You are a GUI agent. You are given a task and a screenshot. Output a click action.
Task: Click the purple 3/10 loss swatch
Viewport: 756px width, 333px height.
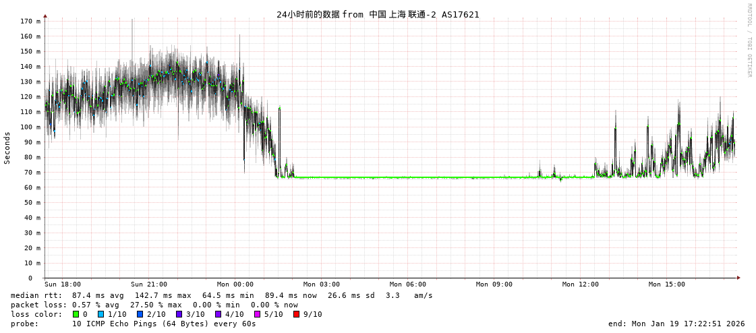click(x=179, y=314)
